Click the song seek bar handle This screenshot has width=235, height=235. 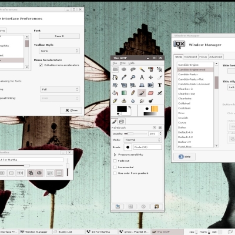pos(27,166)
